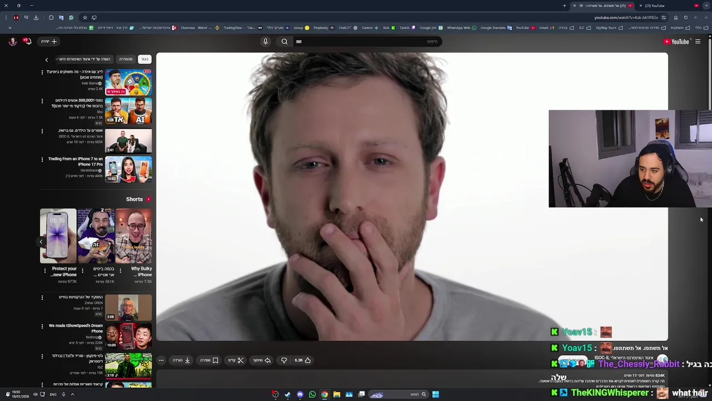Open the taskbar search magnifier
This screenshot has height=401, width=712.
(x=423, y=394)
